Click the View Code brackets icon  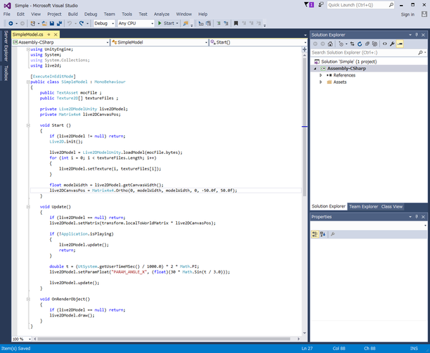tap(385, 44)
